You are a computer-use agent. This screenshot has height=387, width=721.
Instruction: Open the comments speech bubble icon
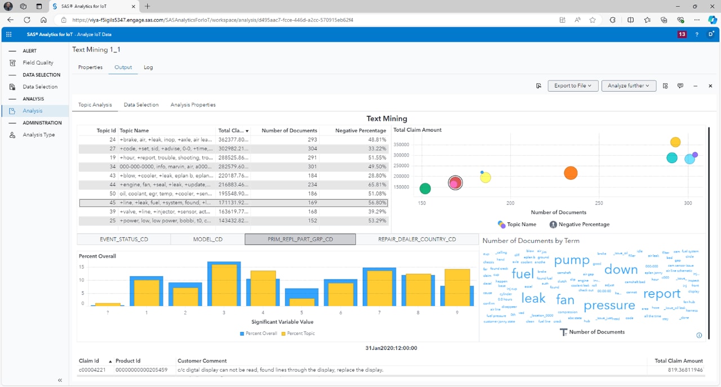680,86
